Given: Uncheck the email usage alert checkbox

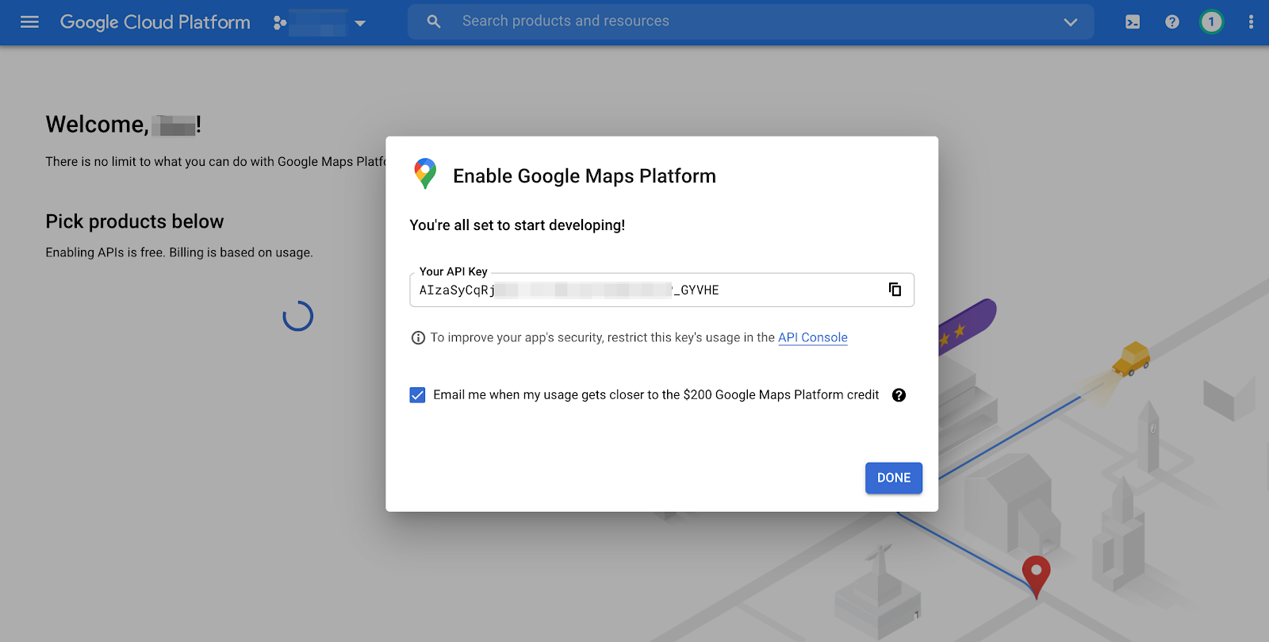Looking at the screenshot, I should pyautogui.click(x=417, y=395).
